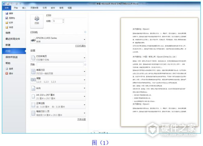203x146 pixels.
Task: Select 帮助 in the backstage menu
Action: tap(8, 63)
